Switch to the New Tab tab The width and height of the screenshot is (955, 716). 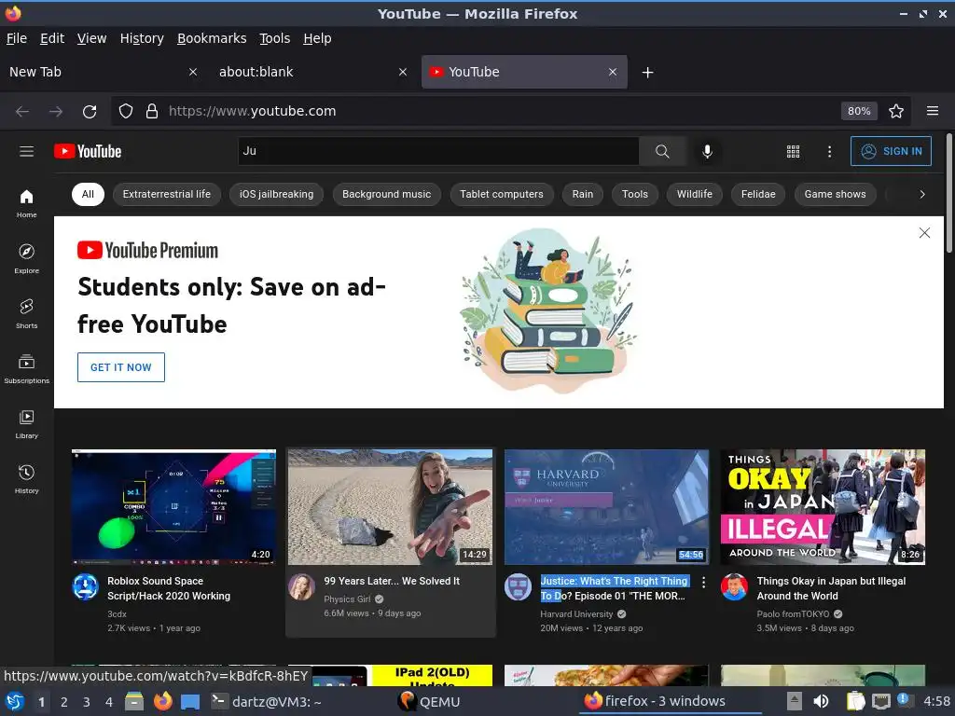(103, 72)
